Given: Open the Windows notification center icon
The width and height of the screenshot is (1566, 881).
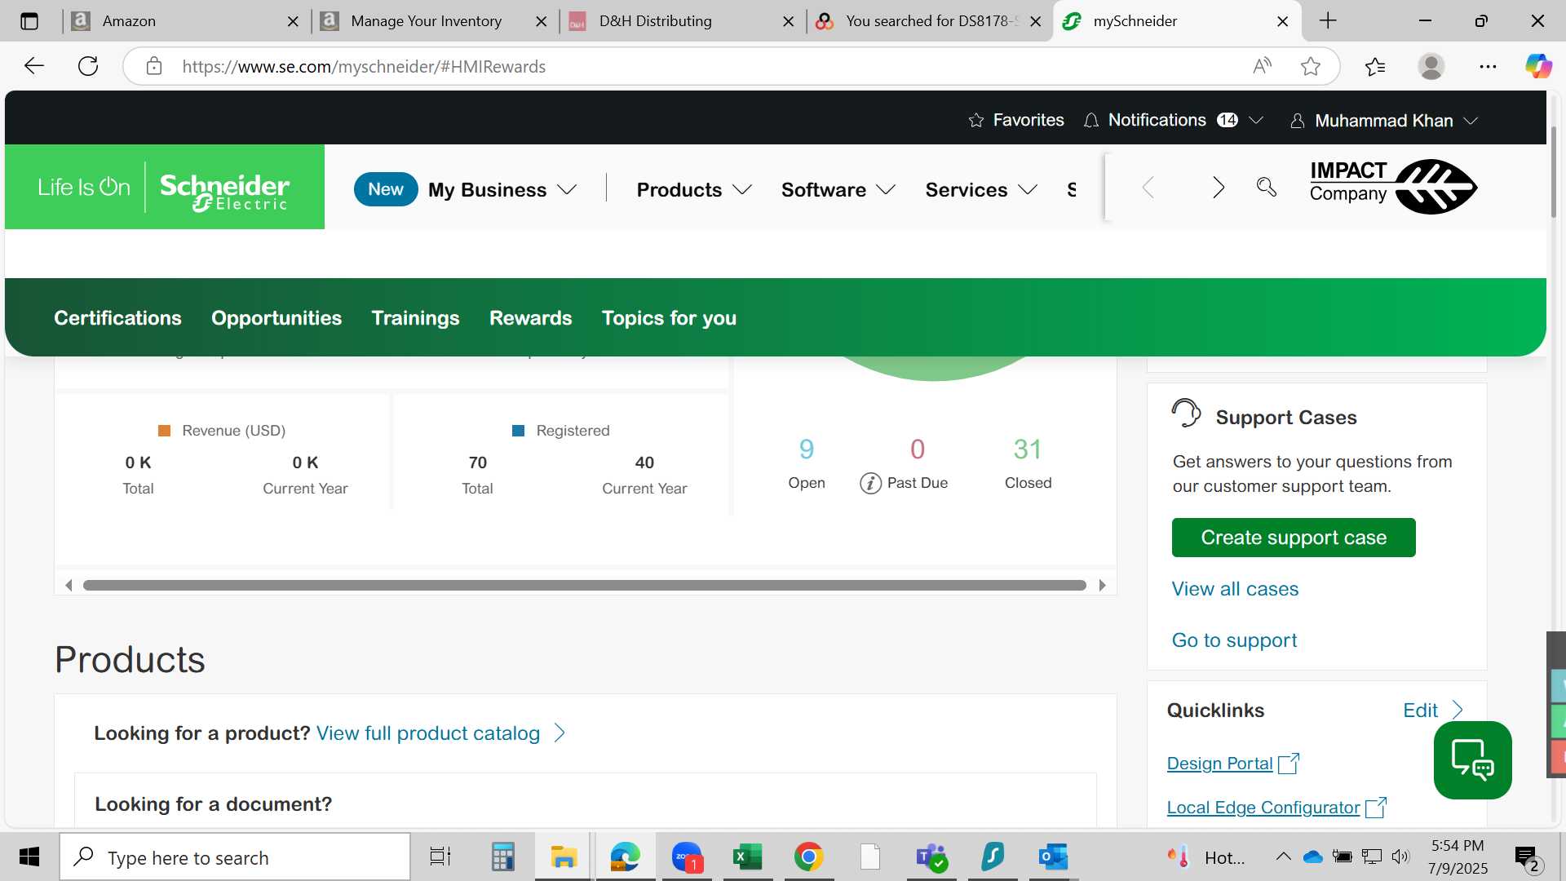Looking at the screenshot, I should pos(1527,858).
